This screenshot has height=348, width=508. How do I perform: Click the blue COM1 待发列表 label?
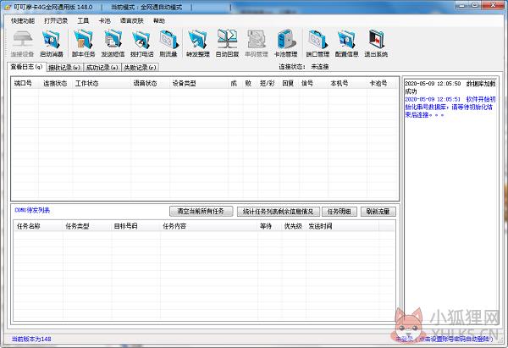32,210
